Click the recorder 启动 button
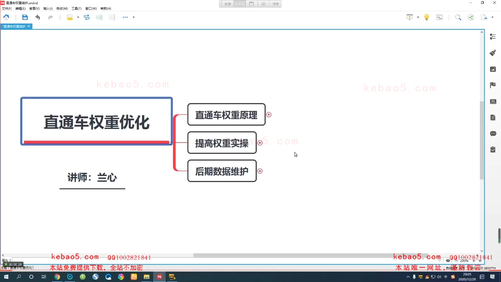501x282 pixels. (227, 4)
